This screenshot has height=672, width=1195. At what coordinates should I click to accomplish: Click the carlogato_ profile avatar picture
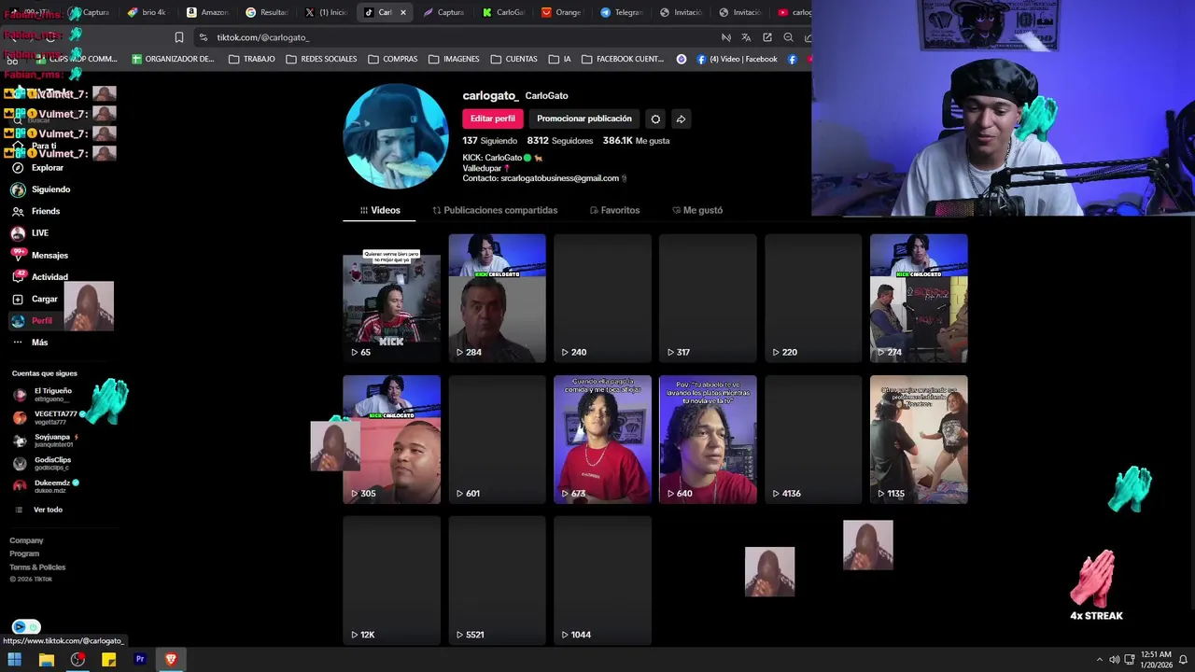coord(396,136)
